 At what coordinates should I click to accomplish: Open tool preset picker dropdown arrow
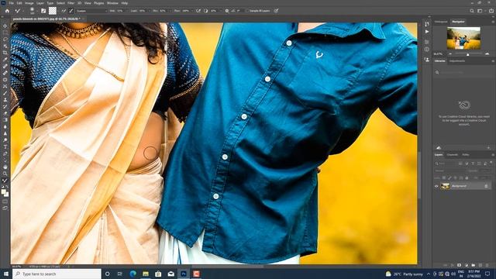pos(23,11)
